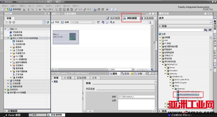Expand the Drives catalog folder
Image resolution: width=217 pixels, height=117 pixels.
165,68
